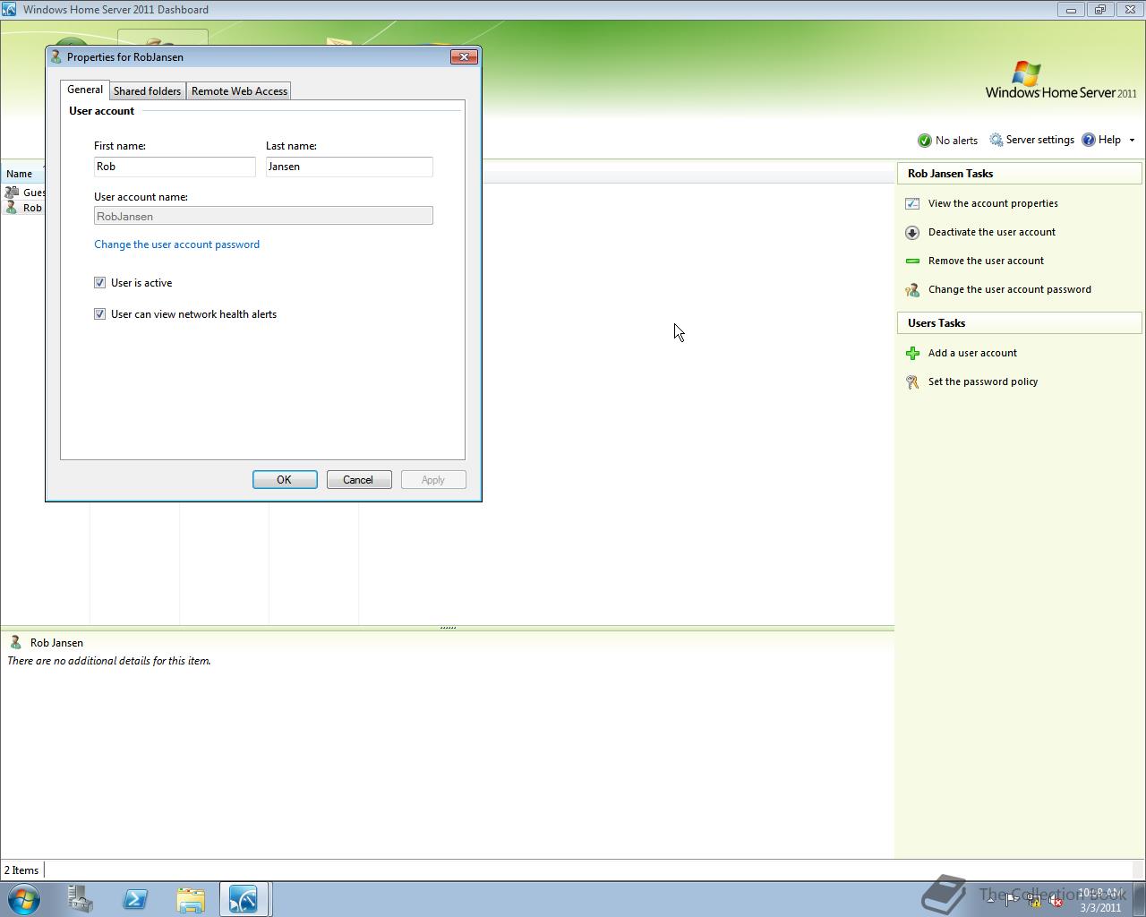
Task: Select the General tab
Action: click(85, 90)
